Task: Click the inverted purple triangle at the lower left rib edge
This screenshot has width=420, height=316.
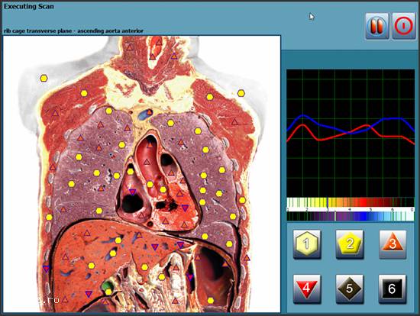Action: coord(46,269)
